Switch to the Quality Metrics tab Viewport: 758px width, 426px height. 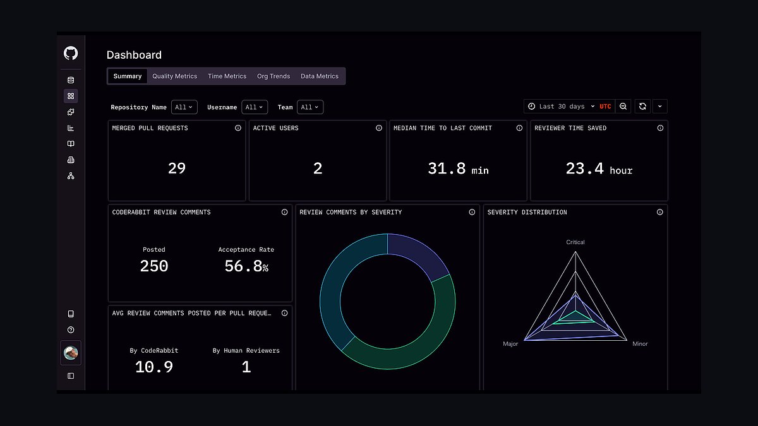coord(175,76)
